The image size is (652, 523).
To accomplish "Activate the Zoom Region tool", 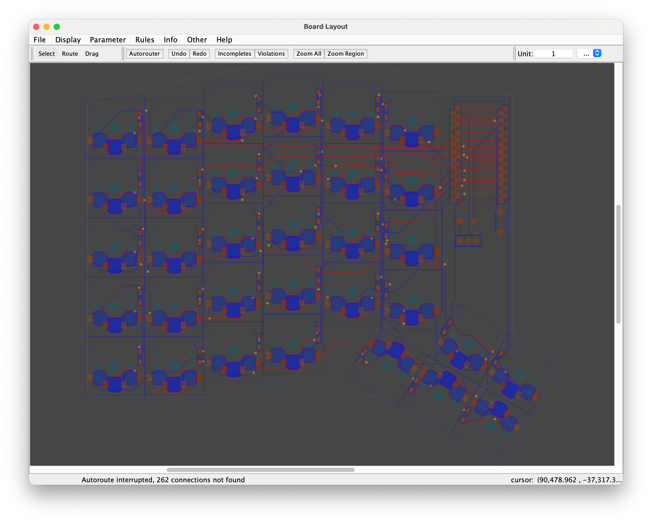I will (346, 53).
